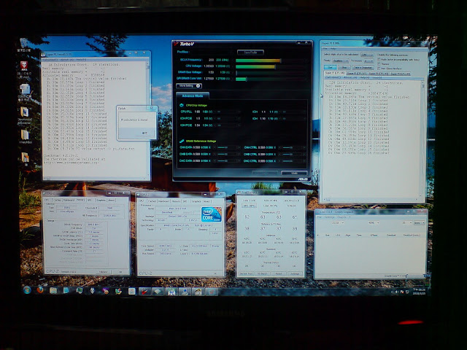
Task: Adjust the QPI/DRAM Core Volt slider
Action: point(272,79)
